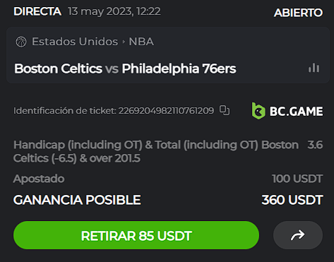The width and height of the screenshot is (334, 262).
Task: Copy the ticket identification number
Action: pos(225,110)
